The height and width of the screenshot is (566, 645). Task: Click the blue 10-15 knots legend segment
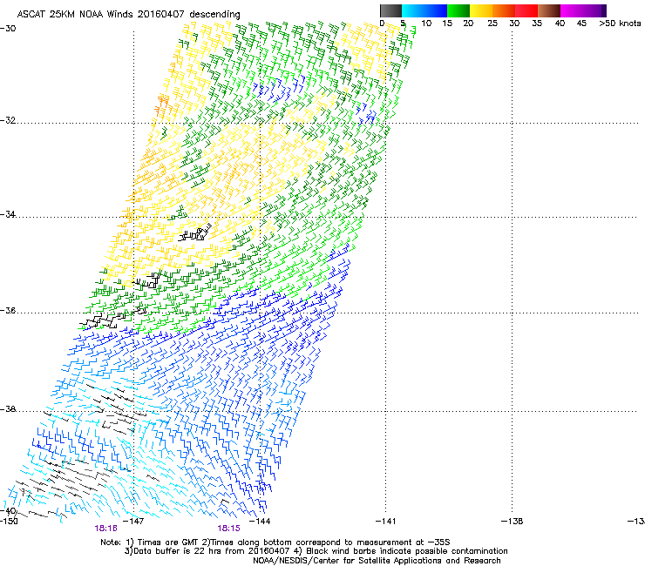pyautogui.click(x=436, y=10)
